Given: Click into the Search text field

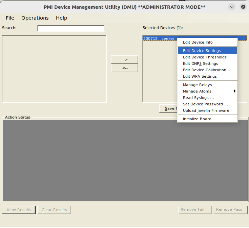Looking at the screenshot, I should [x=71, y=28].
